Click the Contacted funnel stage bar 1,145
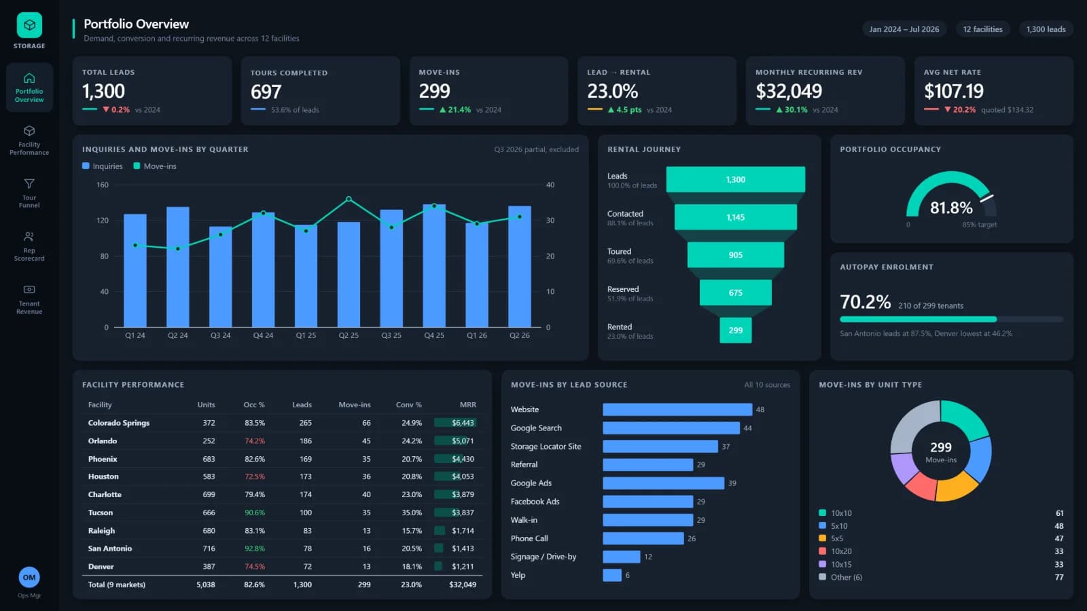The height and width of the screenshot is (611, 1087). [736, 217]
